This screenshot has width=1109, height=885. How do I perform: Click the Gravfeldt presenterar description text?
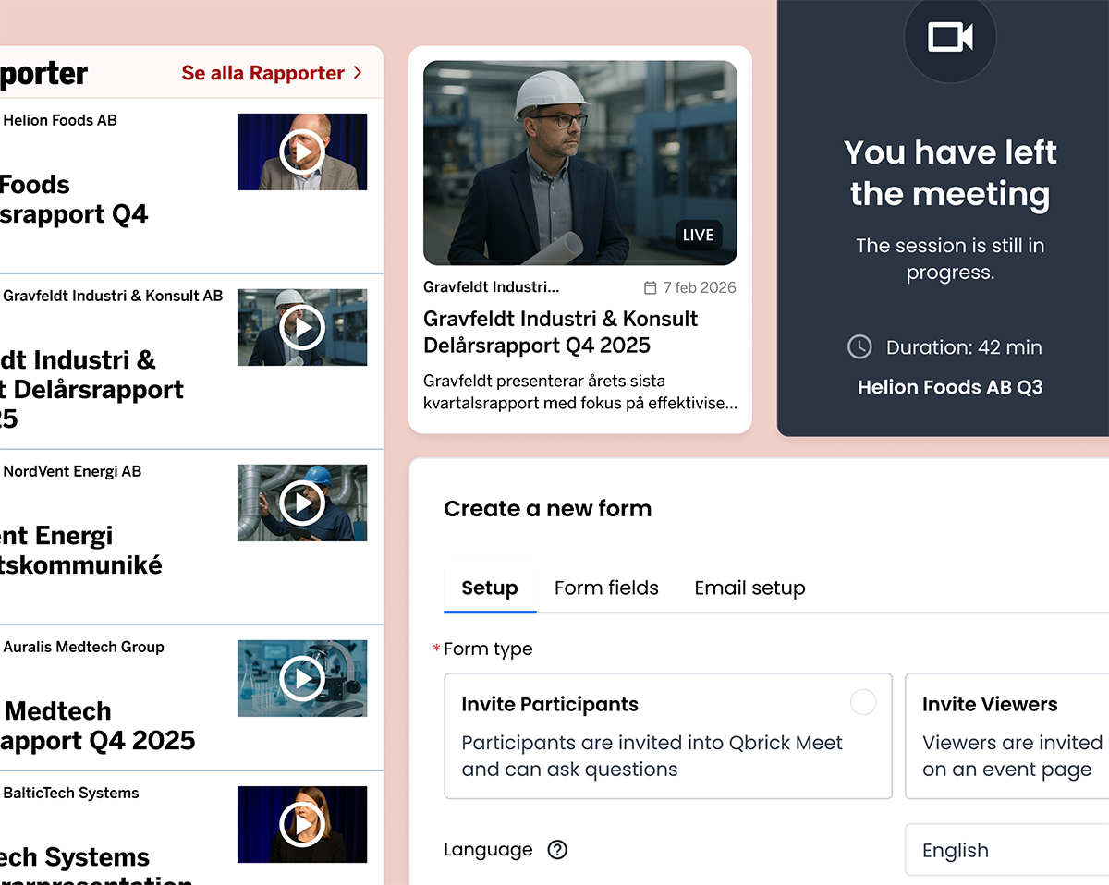[x=580, y=392]
